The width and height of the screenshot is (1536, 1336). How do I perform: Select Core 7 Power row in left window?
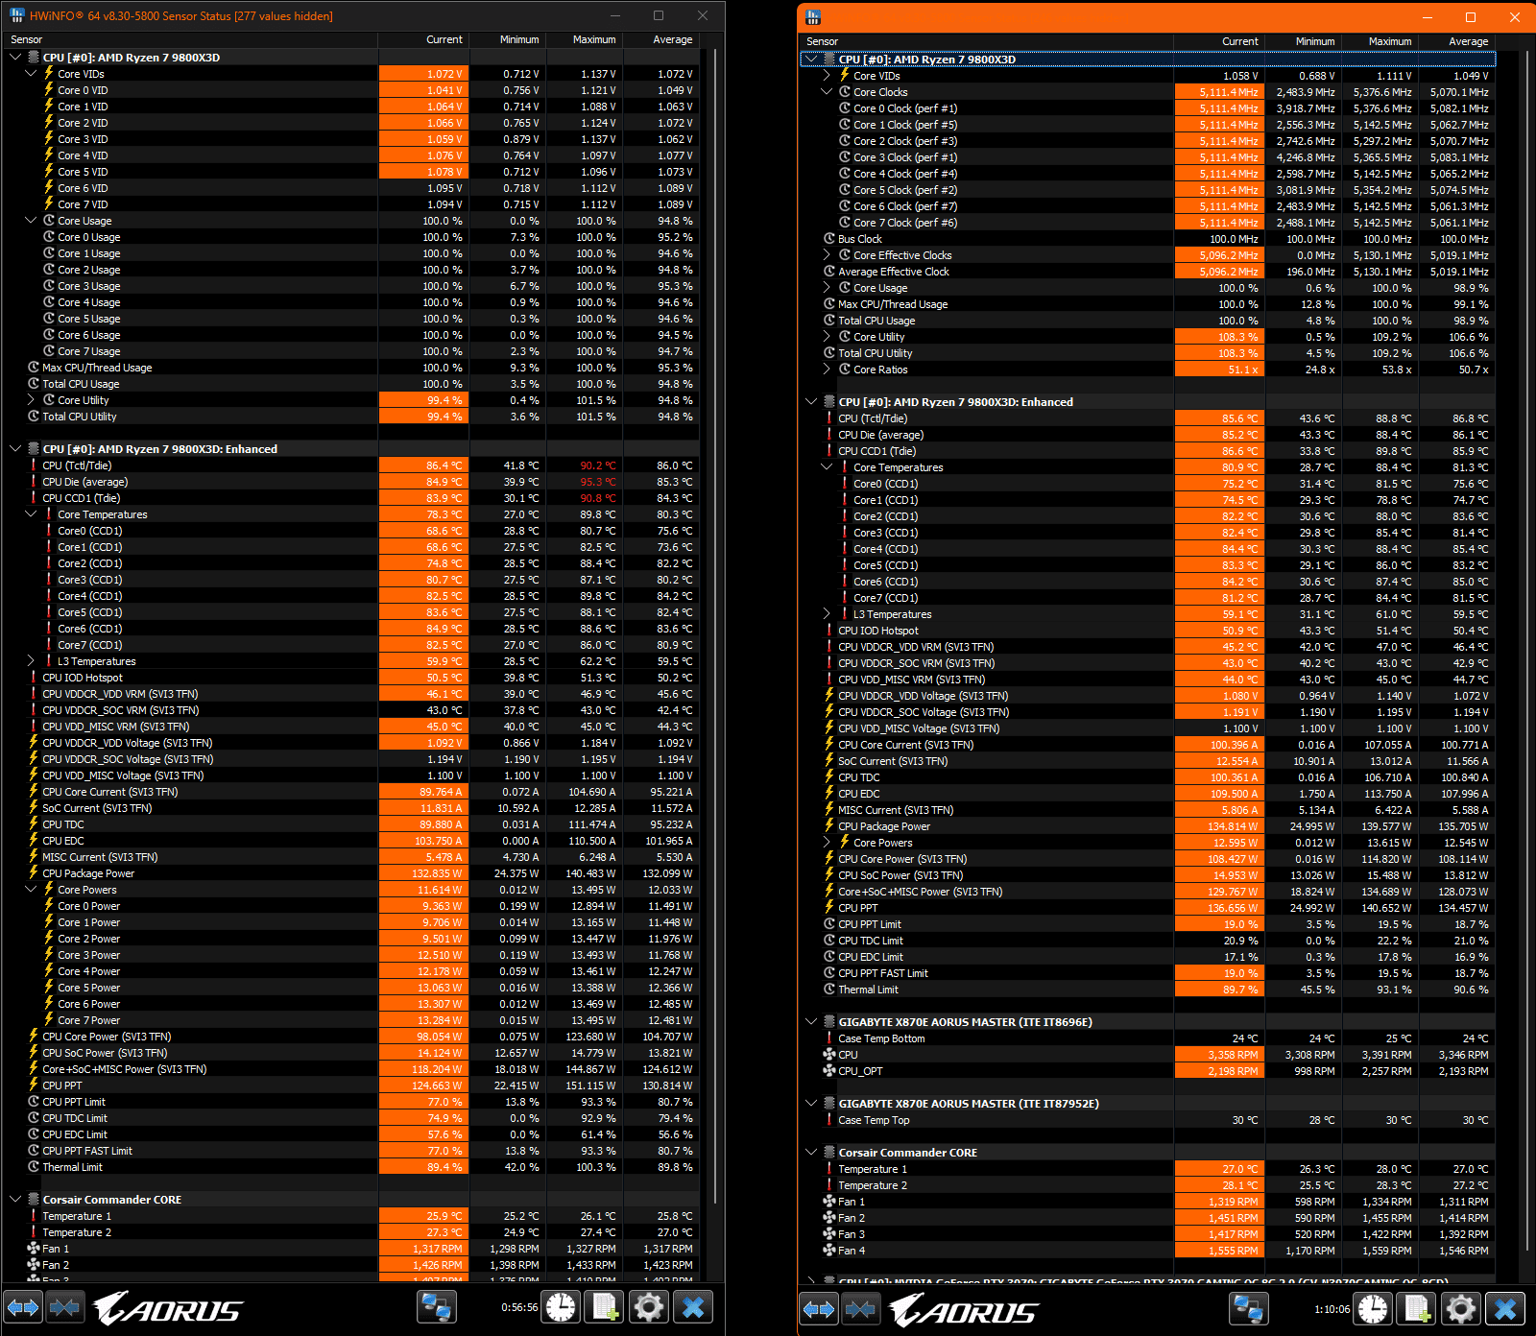pyautogui.click(x=352, y=1020)
